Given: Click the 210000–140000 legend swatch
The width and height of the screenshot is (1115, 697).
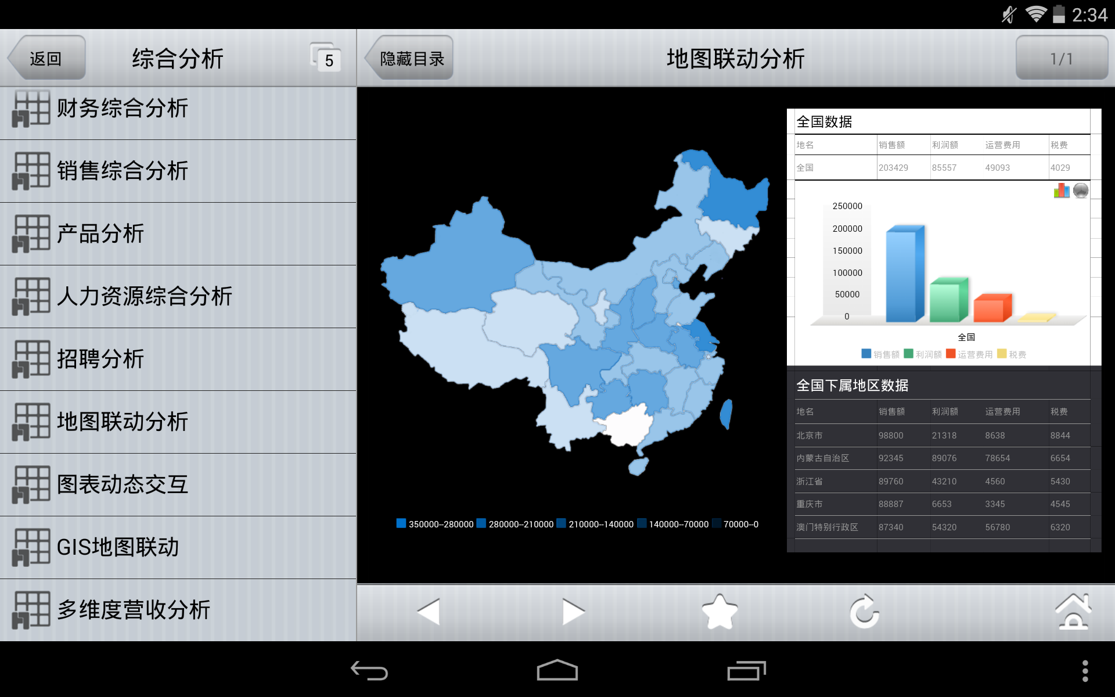Looking at the screenshot, I should pyautogui.click(x=561, y=523).
